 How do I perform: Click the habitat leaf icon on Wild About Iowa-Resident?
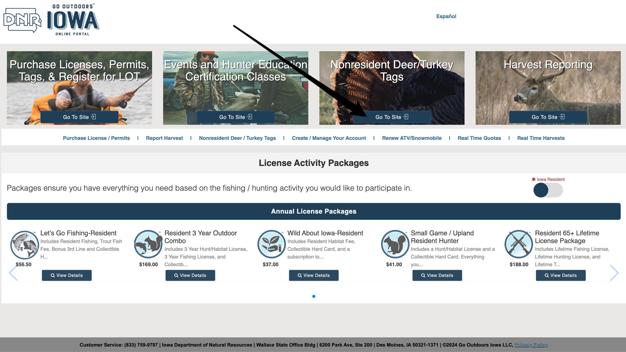coord(271,244)
